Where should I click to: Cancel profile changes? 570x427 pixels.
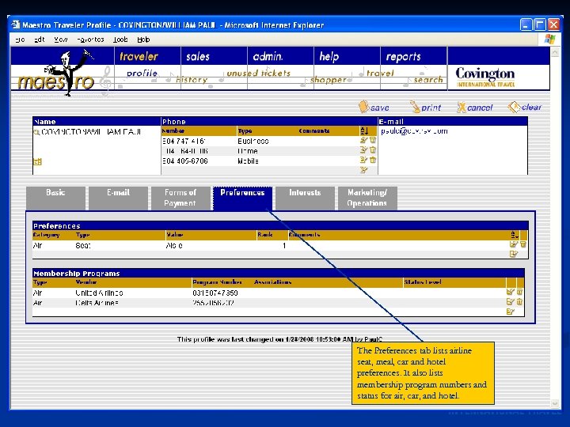474,108
